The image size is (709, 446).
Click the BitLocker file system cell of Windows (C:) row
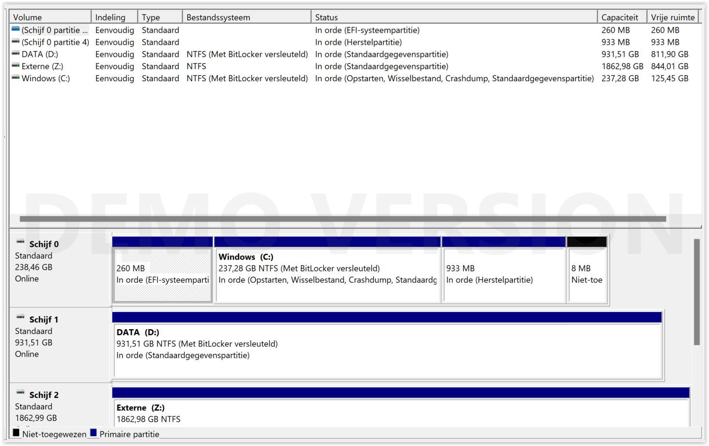(x=247, y=78)
